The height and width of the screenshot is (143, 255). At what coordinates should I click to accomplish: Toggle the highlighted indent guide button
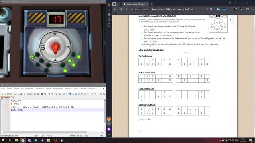[x=69, y=94]
